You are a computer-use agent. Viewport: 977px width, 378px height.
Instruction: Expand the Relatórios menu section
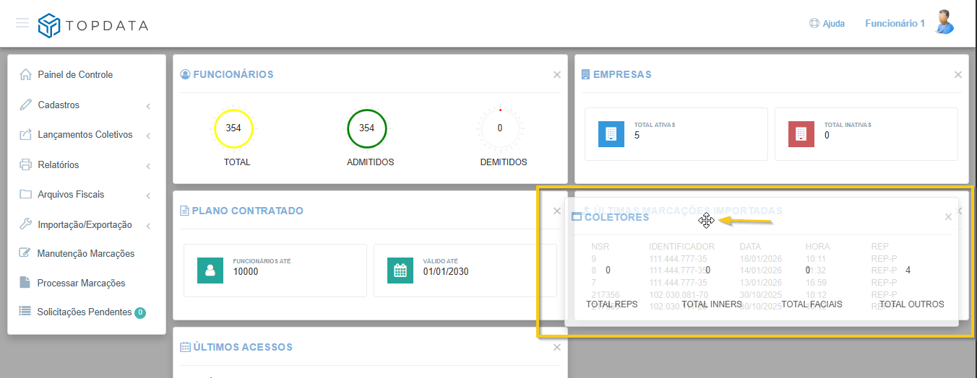pyautogui.click(x=58, y=165)
